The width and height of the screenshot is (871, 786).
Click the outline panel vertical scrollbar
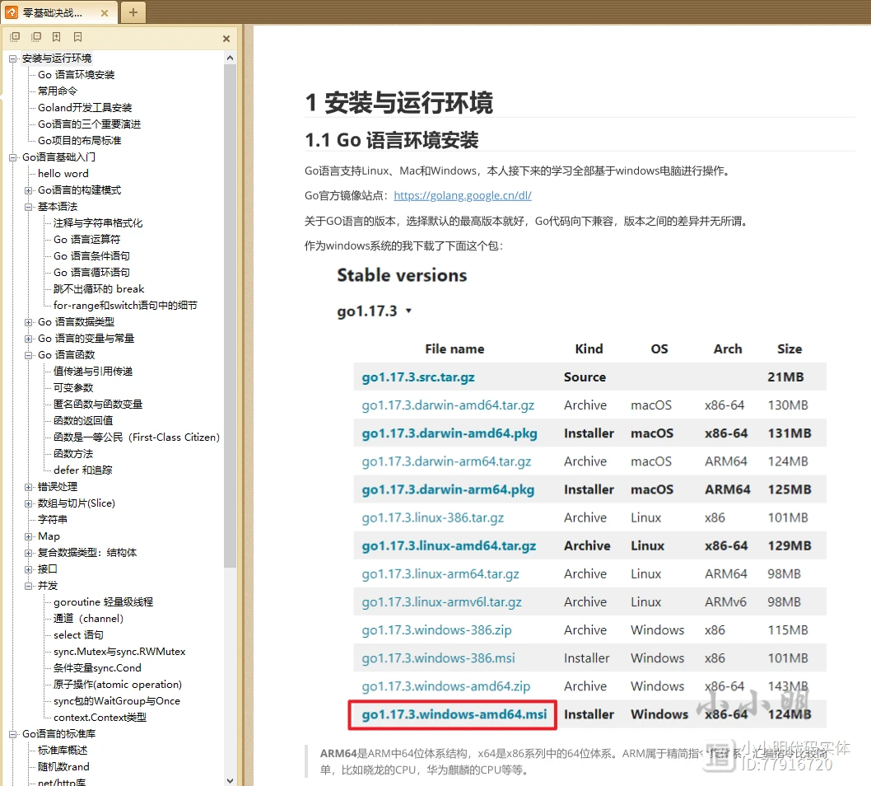pos(230,330)
